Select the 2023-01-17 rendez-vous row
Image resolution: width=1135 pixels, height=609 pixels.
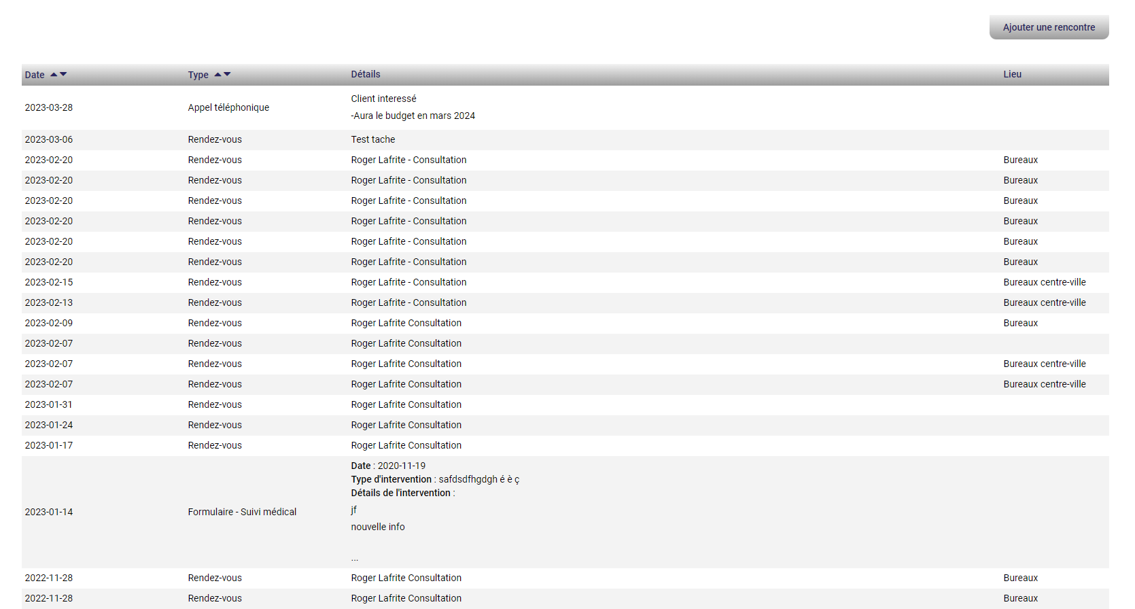(x=49, y=445)
